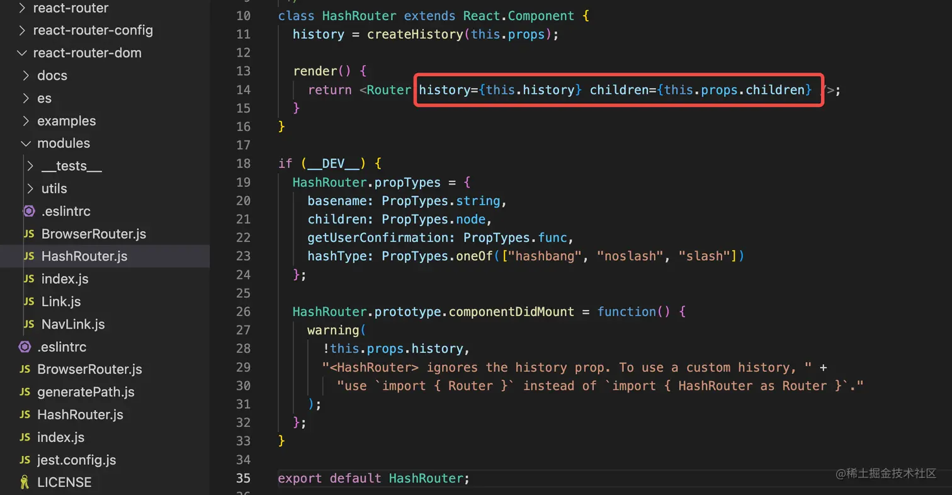Click the ESLint icon of .eslintrc below utils
This screenshot has height=495, width=952.
[x=29, y=211]
